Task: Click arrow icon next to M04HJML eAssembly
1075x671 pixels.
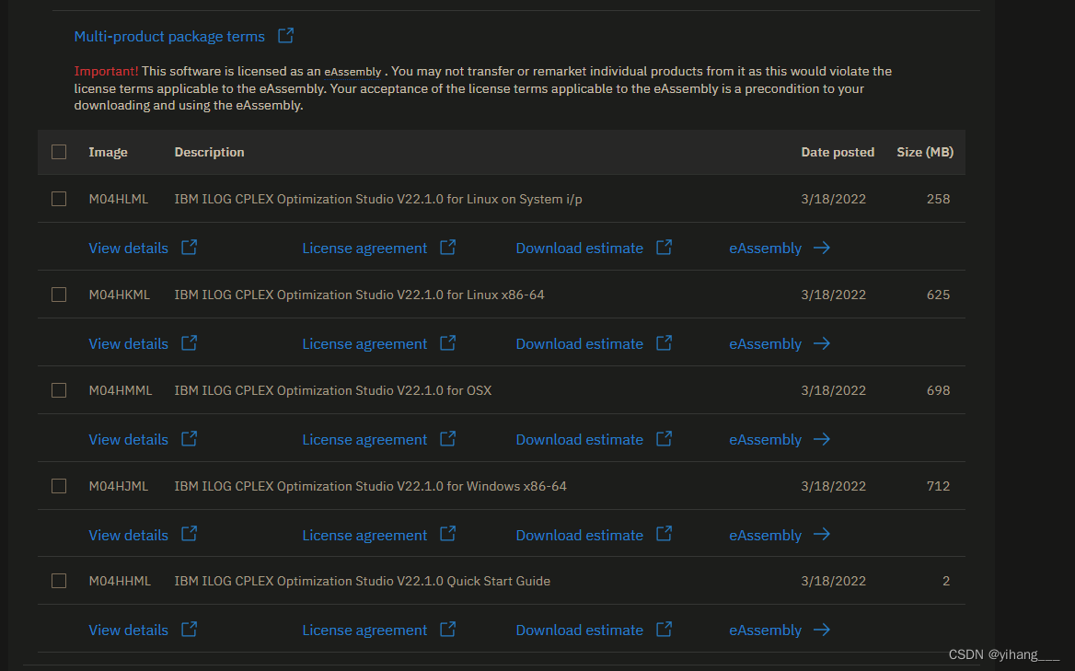Action: (x=822, y=534)
